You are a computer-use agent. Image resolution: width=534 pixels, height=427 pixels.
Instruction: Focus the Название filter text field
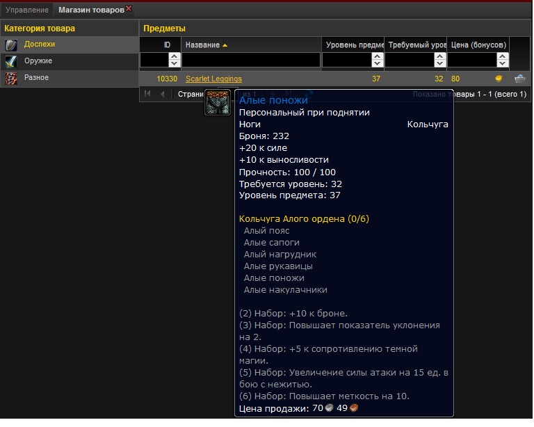pos(251,61)
